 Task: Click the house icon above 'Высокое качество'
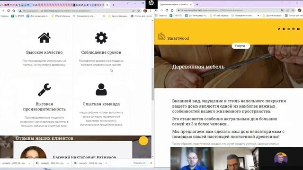pyautogui.click(x=44, y=38)
